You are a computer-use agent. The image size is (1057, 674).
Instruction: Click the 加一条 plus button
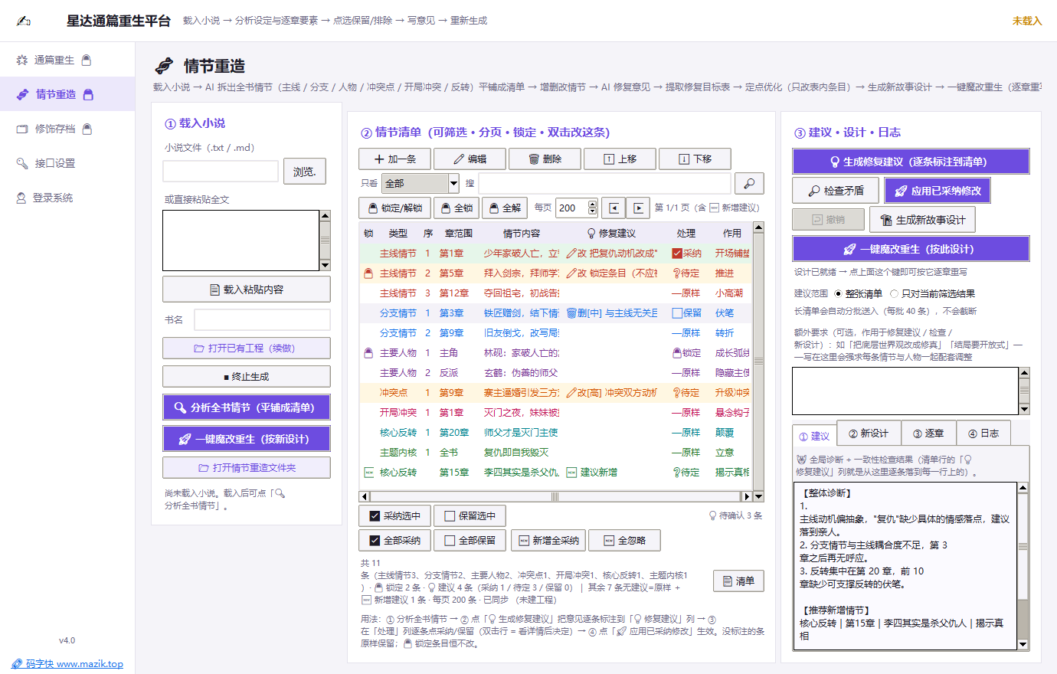(x=394, y=159)
